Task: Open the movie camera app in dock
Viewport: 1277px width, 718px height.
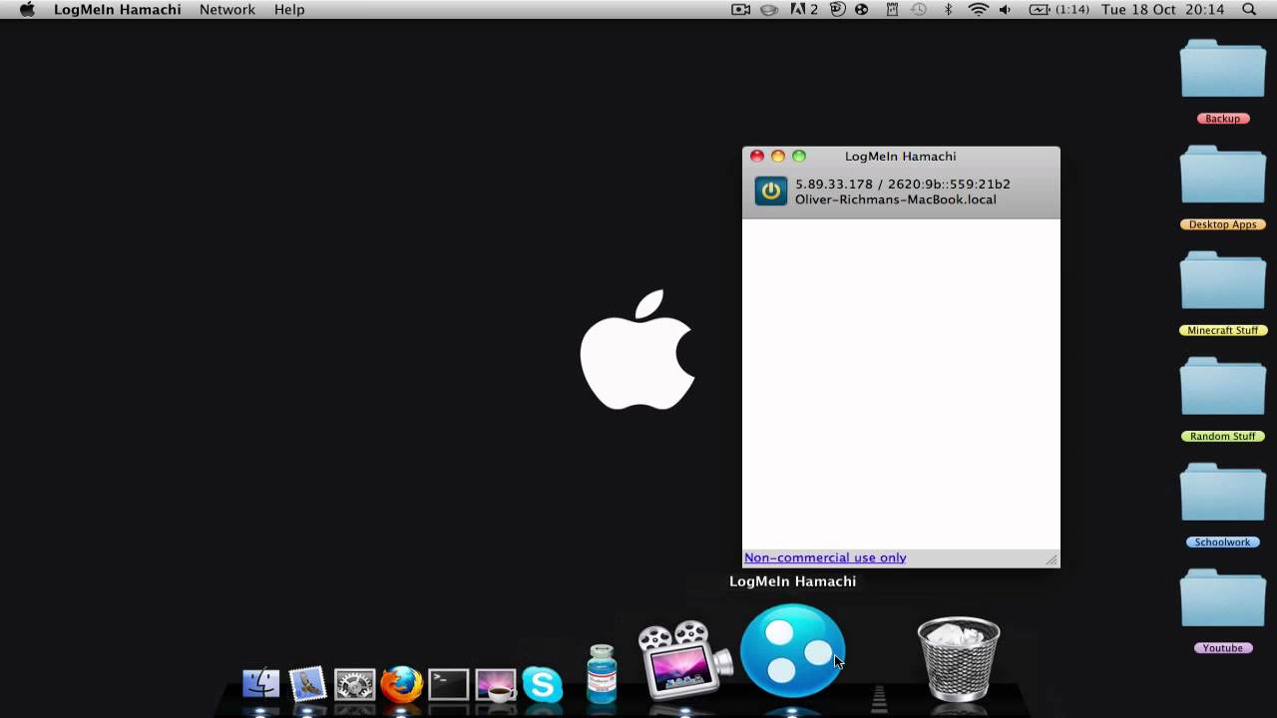Action: 684,659
